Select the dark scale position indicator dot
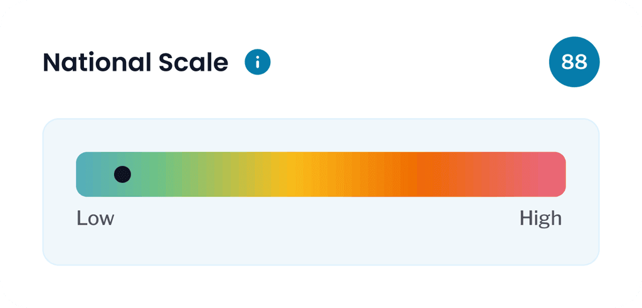The height and width of the screenshot is (308, 642). [x=122, y=175]
